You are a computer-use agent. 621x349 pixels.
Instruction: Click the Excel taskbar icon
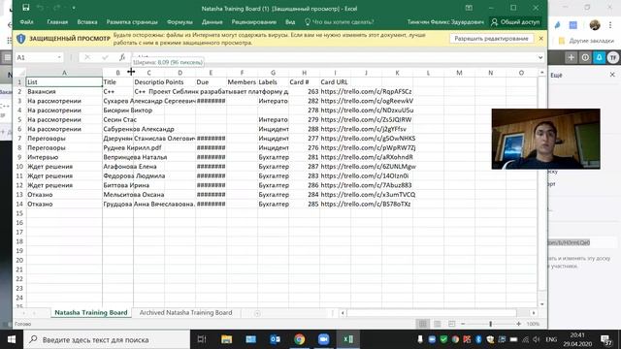(x=348, y=339)
